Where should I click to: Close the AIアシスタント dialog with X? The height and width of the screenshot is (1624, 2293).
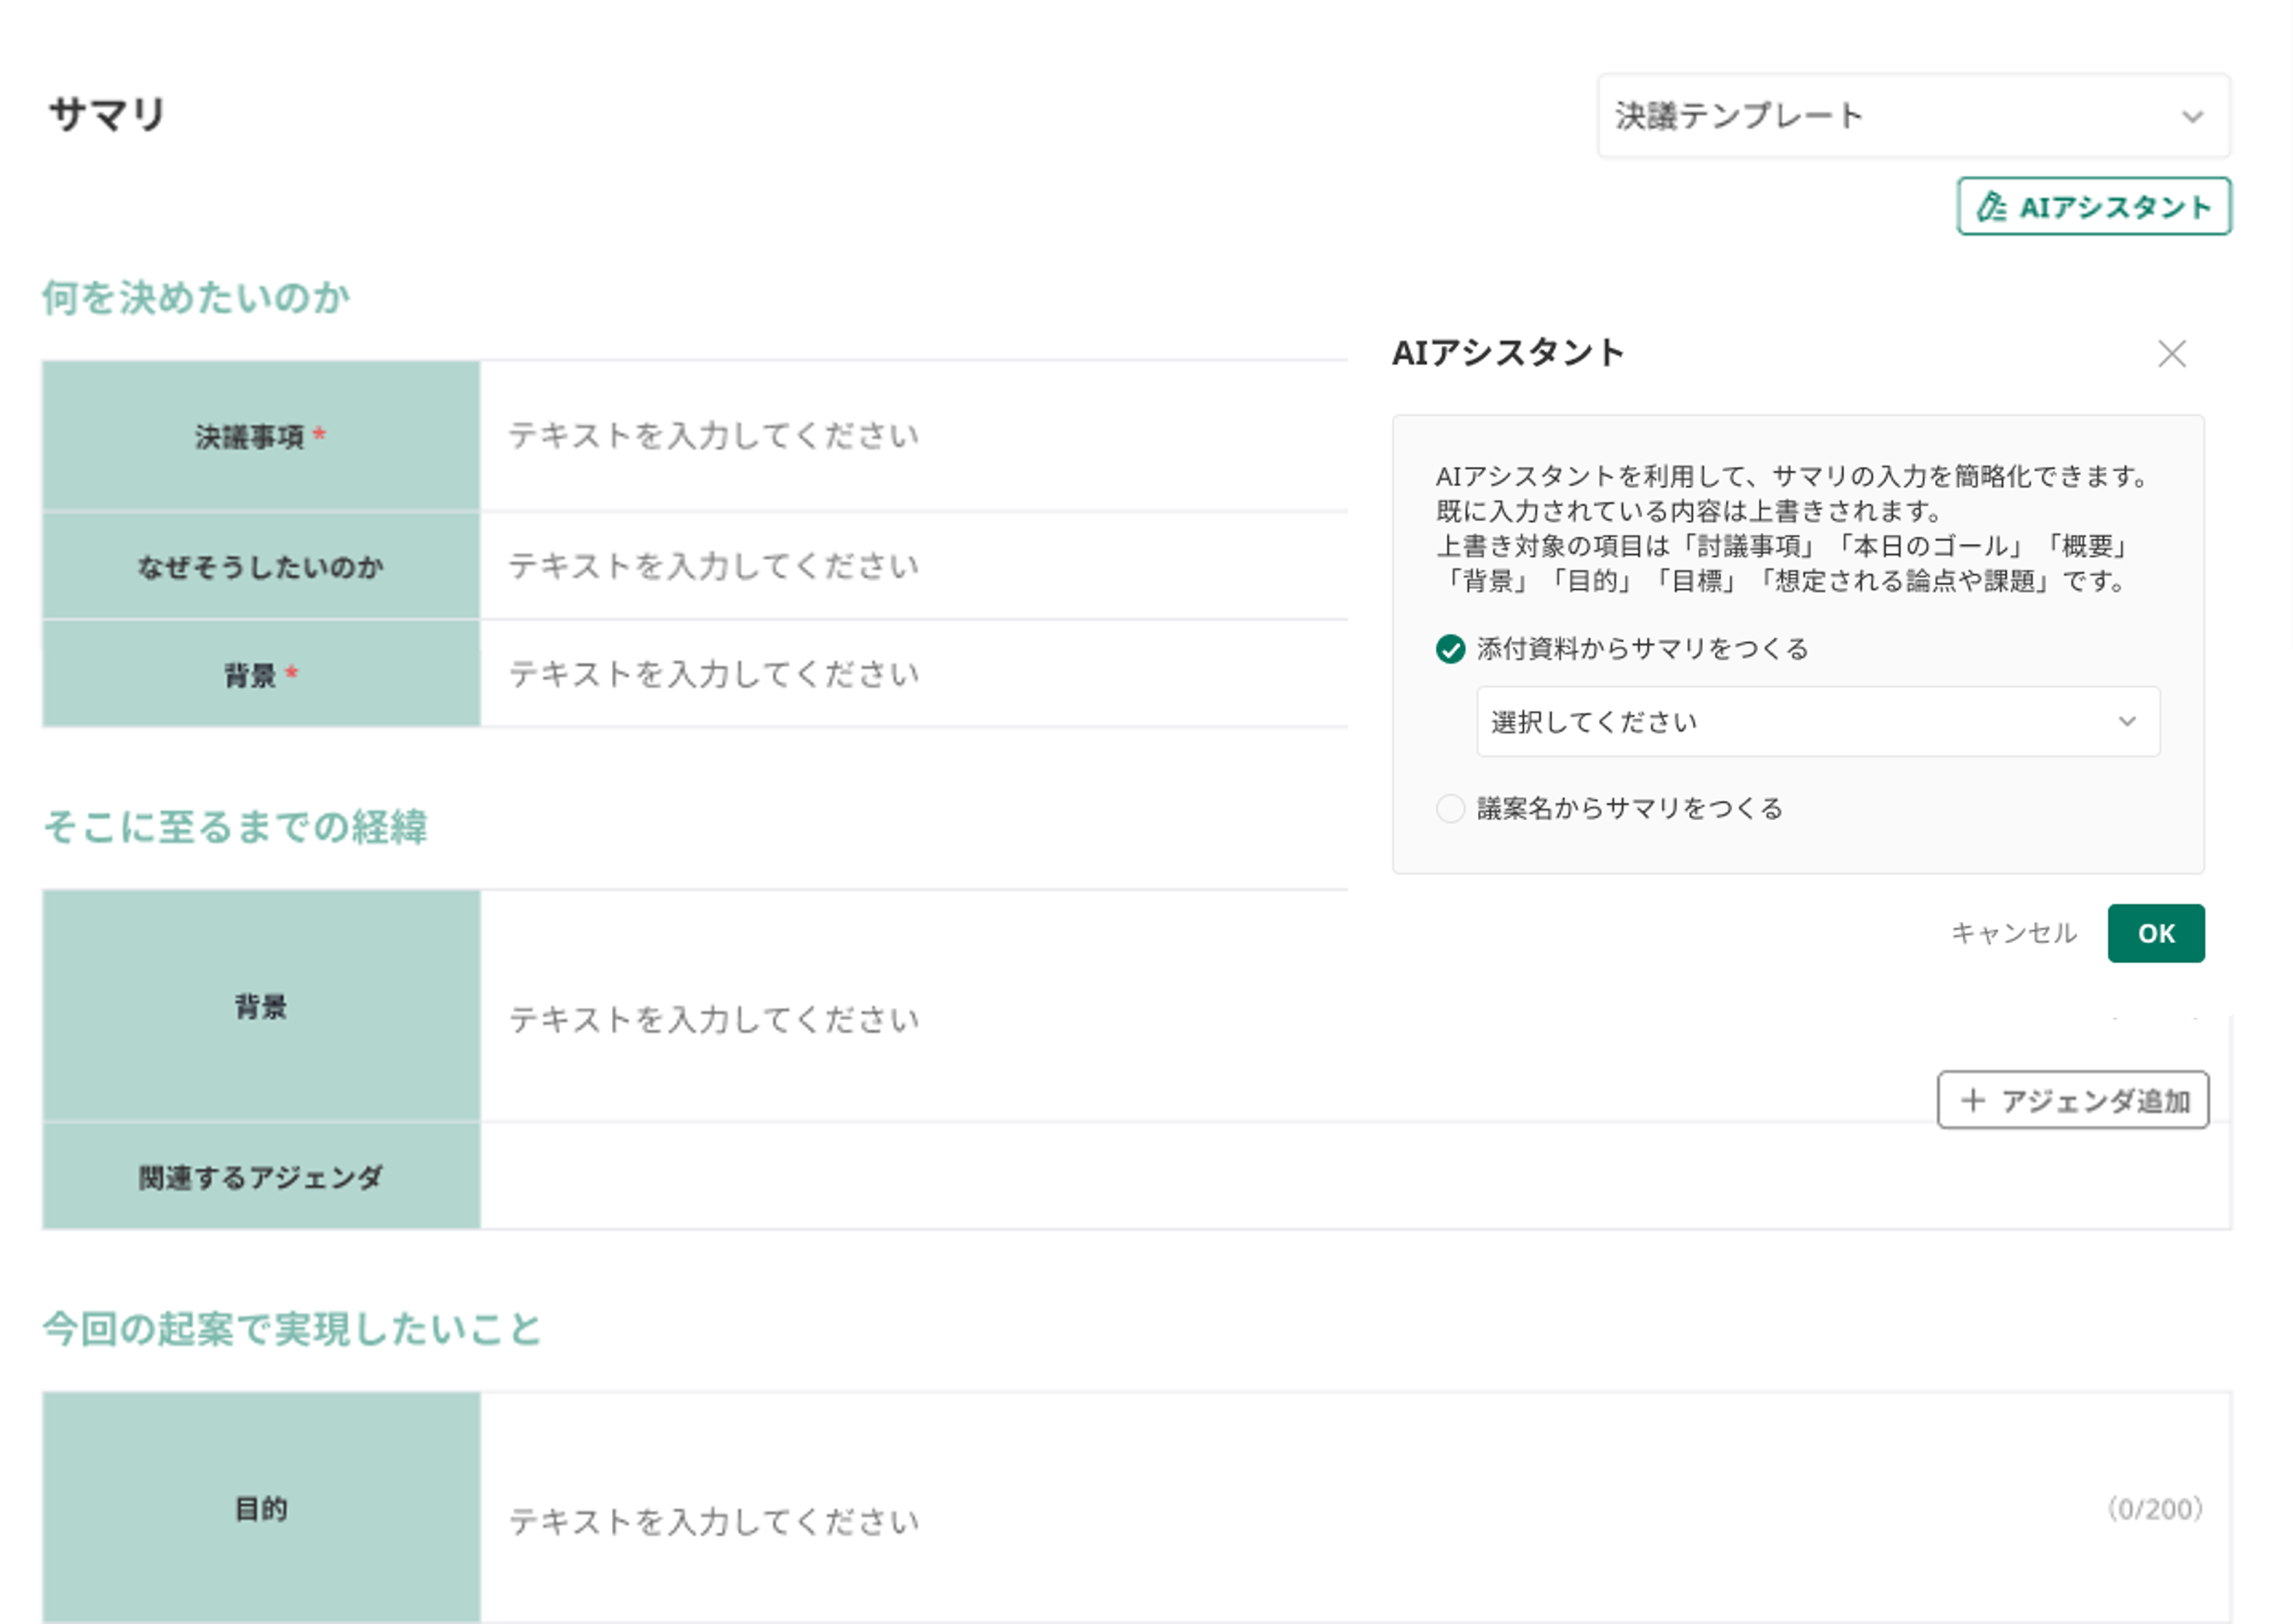pyautogui.click(x=2171, y=354)
